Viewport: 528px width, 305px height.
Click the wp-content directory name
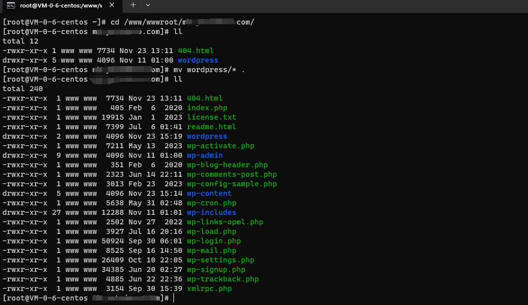coord(209,194)
